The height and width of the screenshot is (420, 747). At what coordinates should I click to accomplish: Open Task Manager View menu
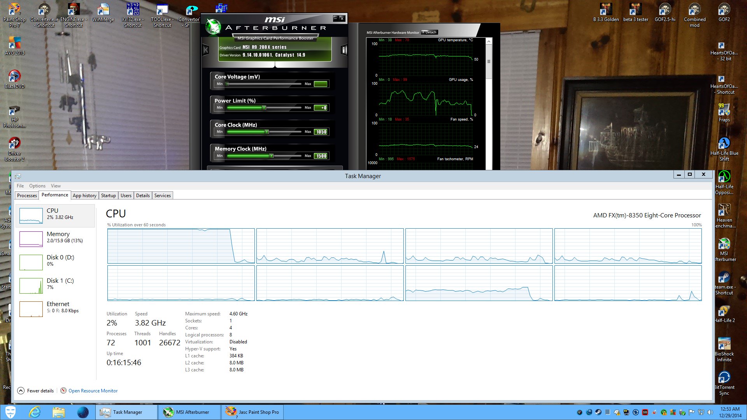tap(56, 186)
